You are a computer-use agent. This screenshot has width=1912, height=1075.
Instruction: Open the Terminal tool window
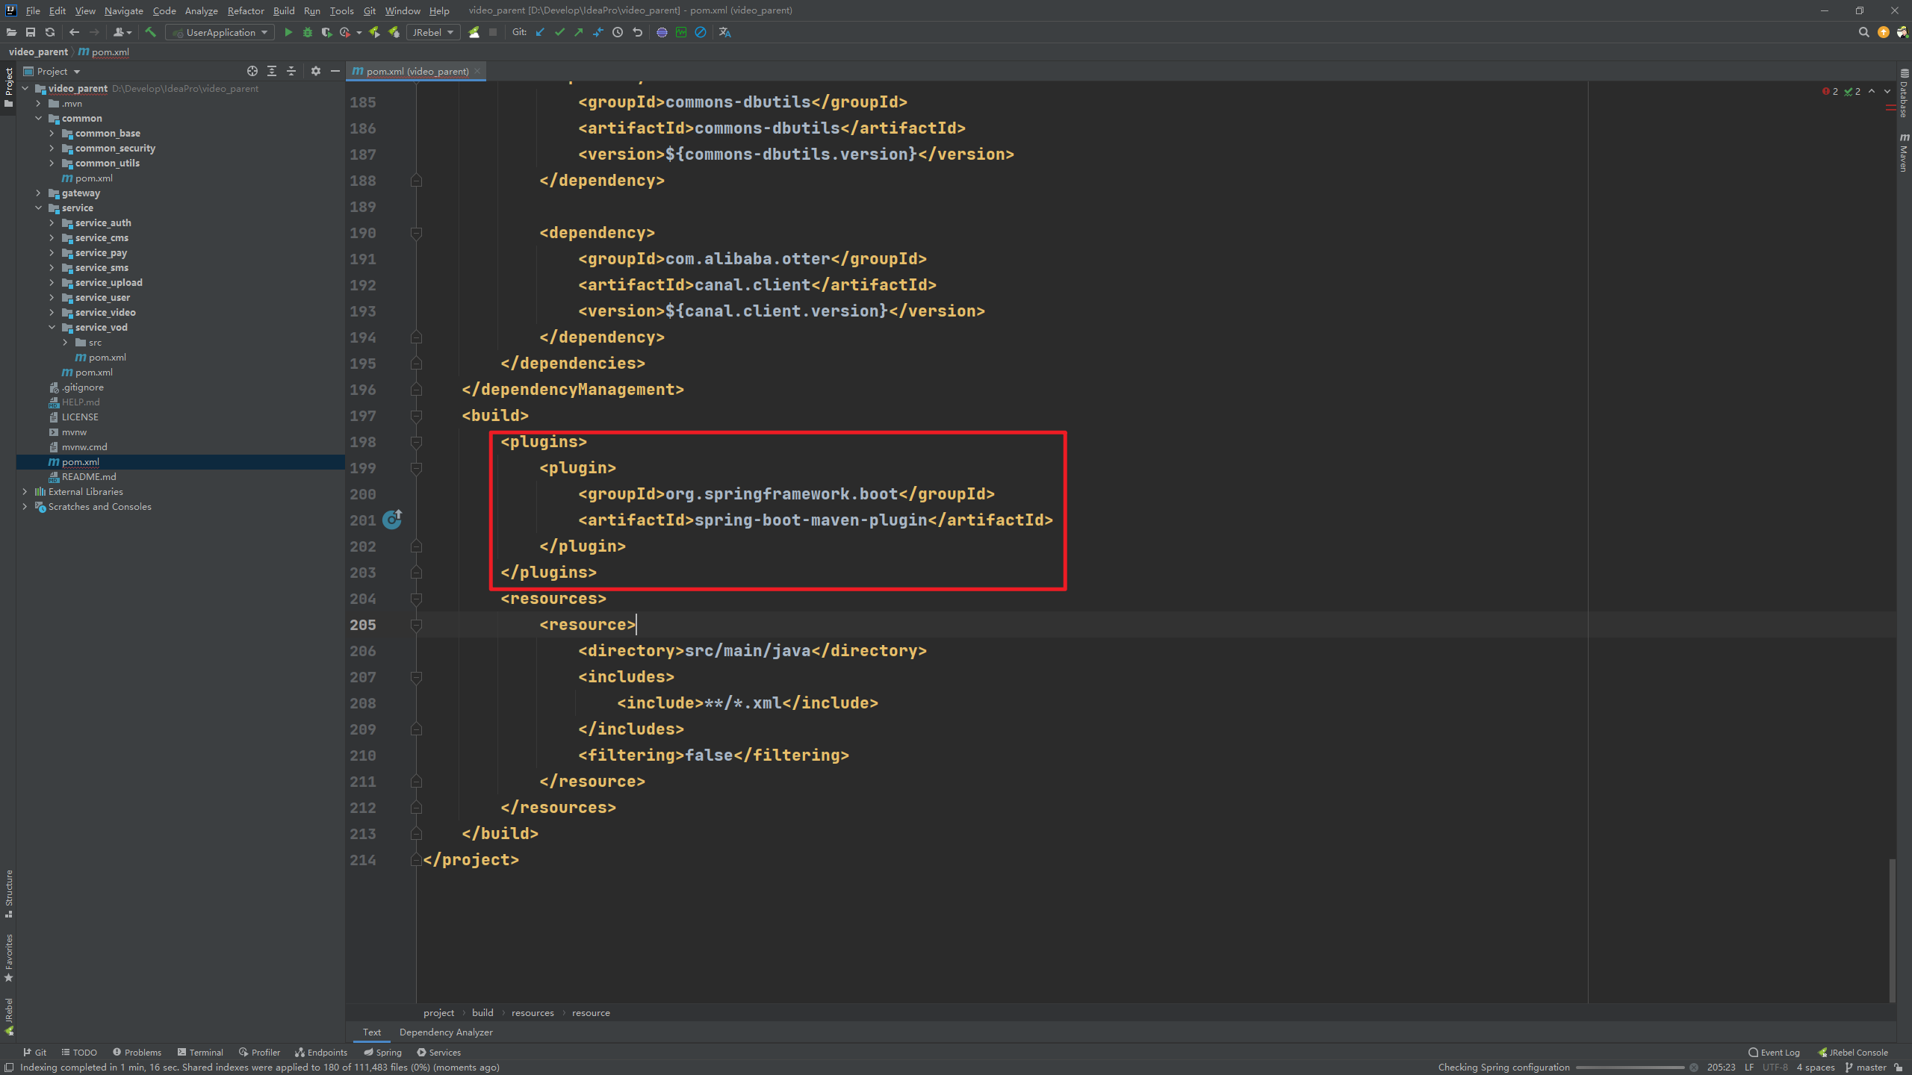click(200, 1053)
